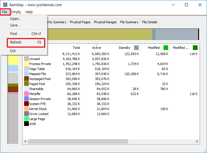Select Exit from the File menu
Screen dimensions: 207x153
point(13,51)
